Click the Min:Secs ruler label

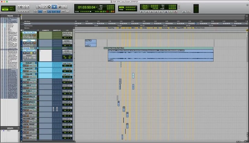(27, 21)
